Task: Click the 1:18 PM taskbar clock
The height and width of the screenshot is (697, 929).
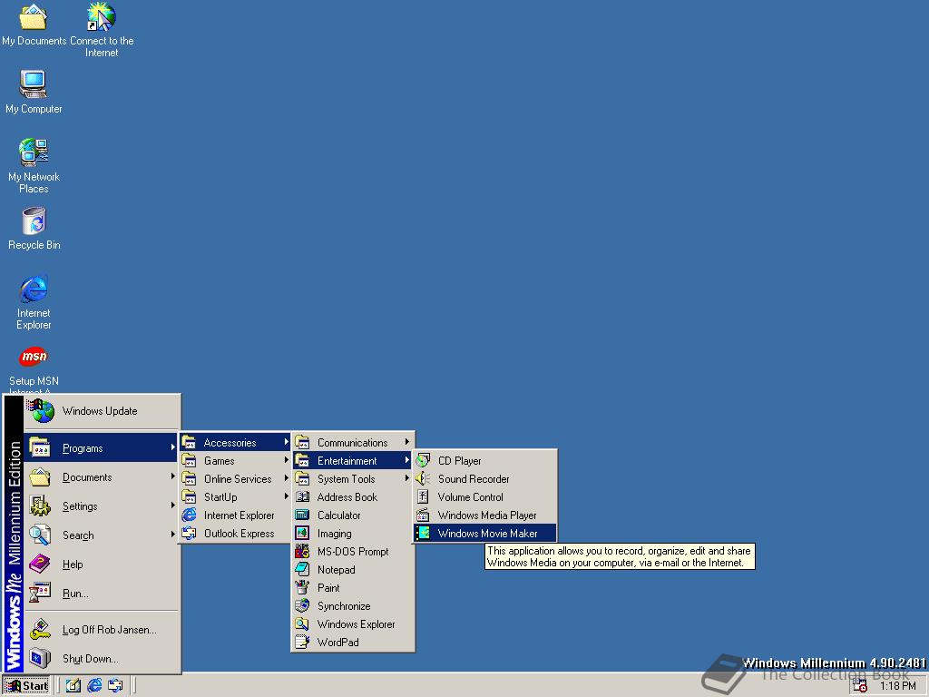Action: [897, 686]
